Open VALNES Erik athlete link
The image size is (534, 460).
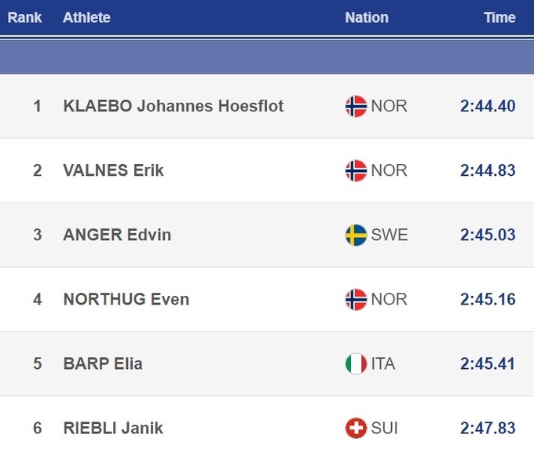(114, 170)
